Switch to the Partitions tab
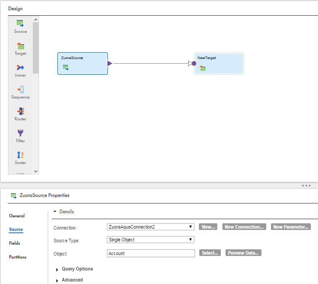 click(18, 257)
